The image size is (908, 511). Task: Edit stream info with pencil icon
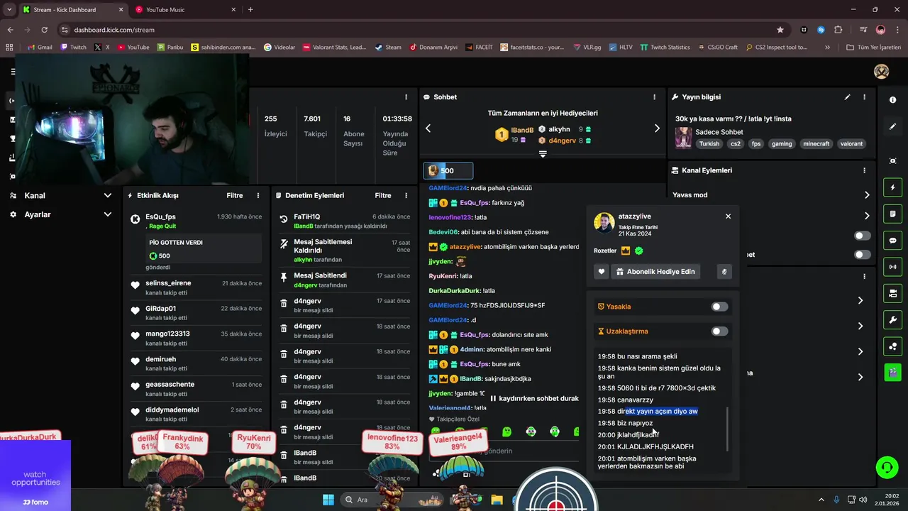tap(847, 97)
